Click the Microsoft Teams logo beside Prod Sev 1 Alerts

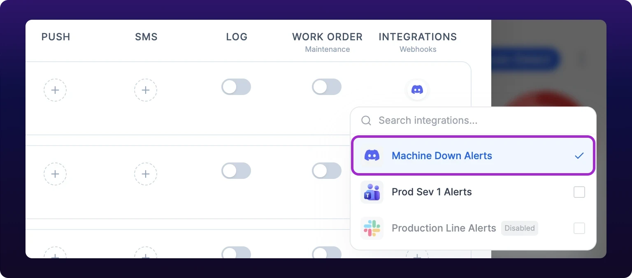372,192
